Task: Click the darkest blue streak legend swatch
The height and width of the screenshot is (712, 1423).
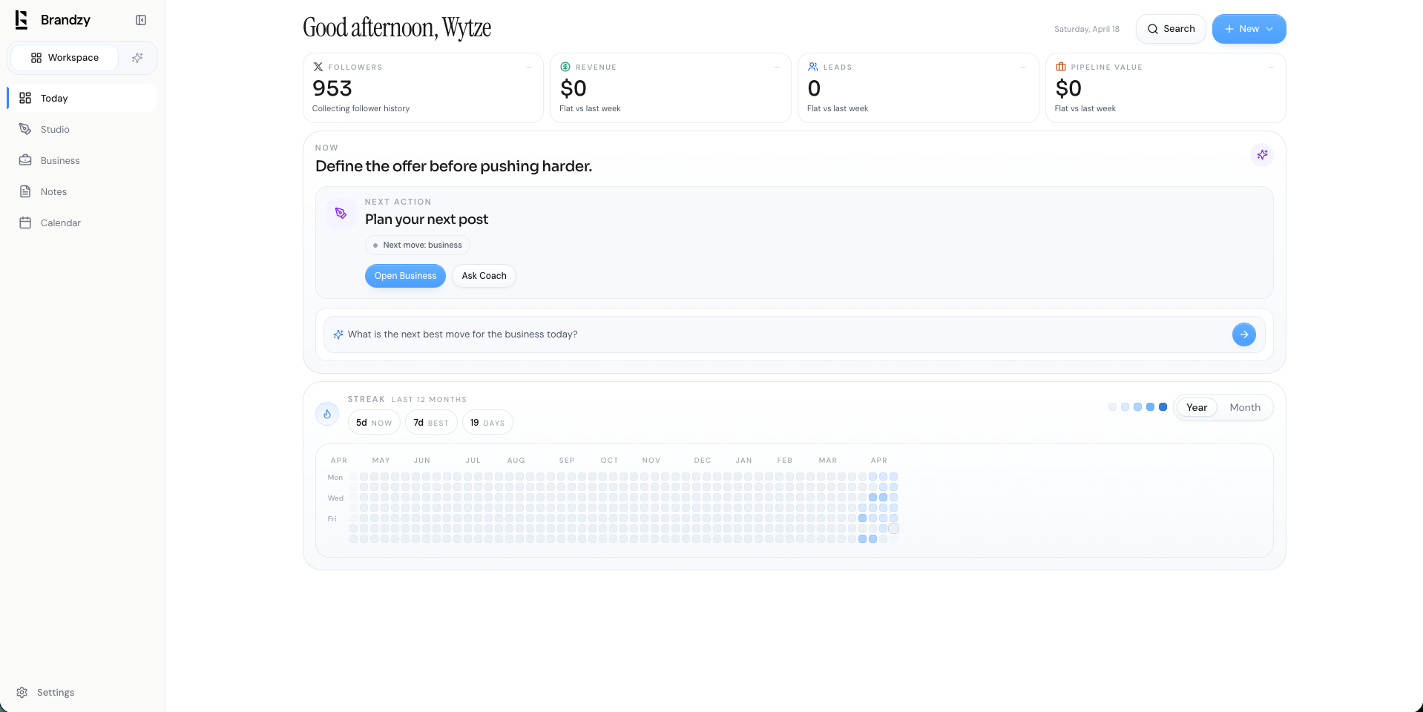Action: (1163, 407)
